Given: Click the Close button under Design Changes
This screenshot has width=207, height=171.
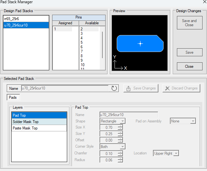Looking at the screenshot, I should [189, 66].
